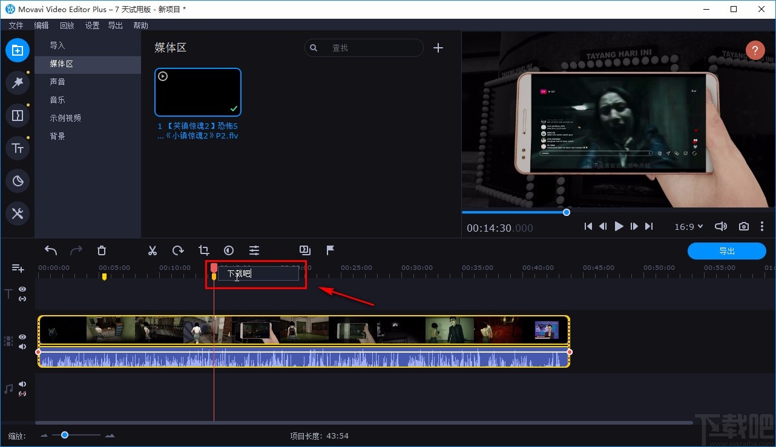Click the media search field 查找
Image resolution: width=776 pixels, height=447 pixels.
[x=364, y=48]
